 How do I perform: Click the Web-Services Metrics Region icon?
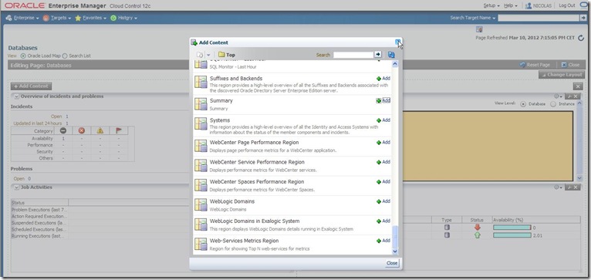coord(201,244)
